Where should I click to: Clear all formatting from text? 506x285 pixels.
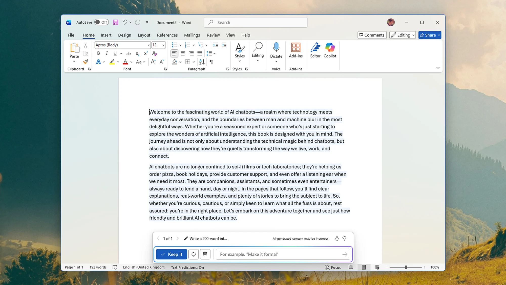click(154, 53)
